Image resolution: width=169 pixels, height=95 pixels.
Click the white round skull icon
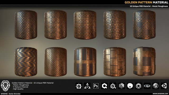[130, 86]
